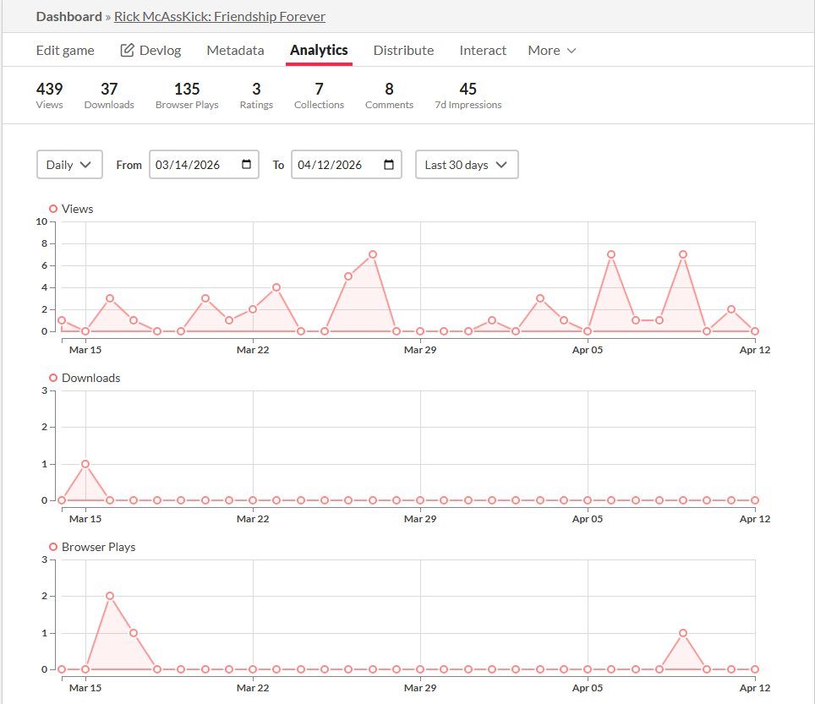Open the Interact tab
The image size is (815, 704).
coord(483,51)
